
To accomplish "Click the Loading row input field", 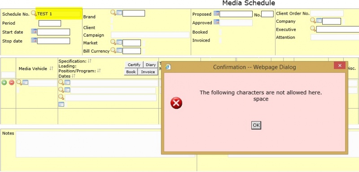I will [x=113, y=90].
